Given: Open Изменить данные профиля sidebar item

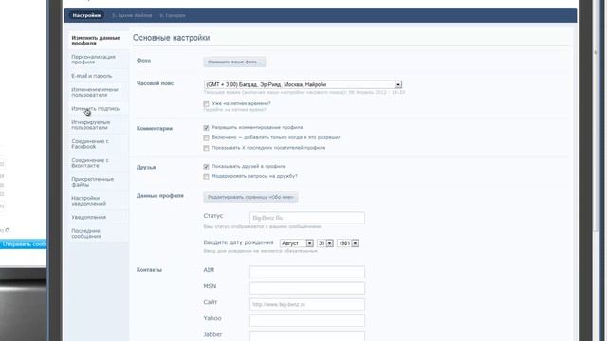Looking at the screenshot, I should pyautogui.click(x=97, y=40).
